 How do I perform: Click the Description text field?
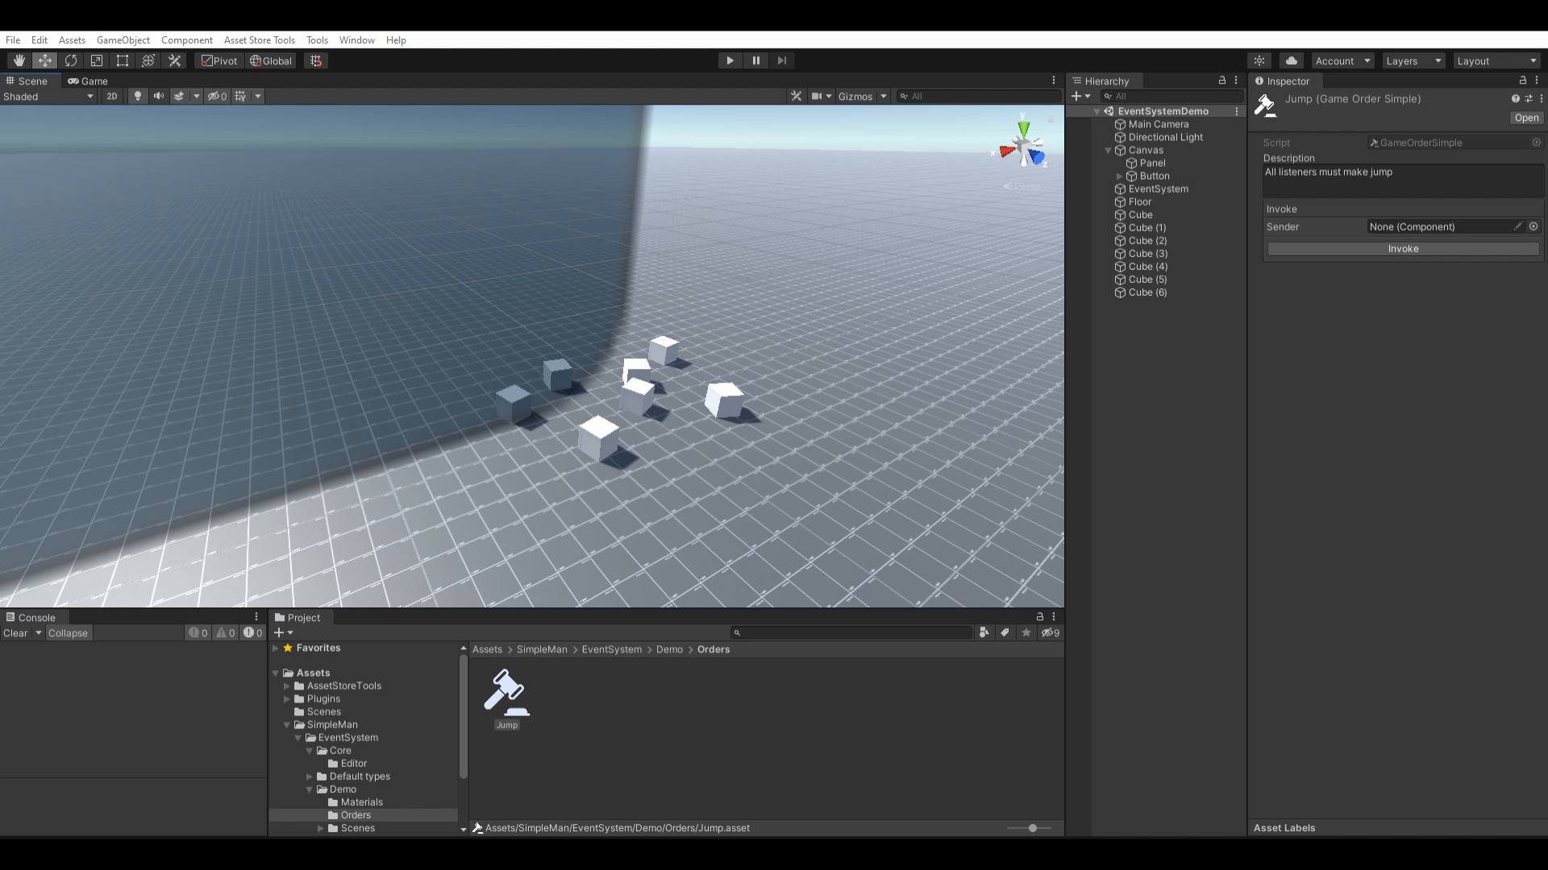1403,180
